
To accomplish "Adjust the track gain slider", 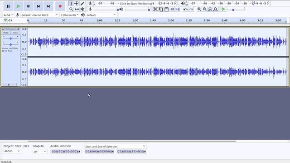I will click(x=10, y=38).
